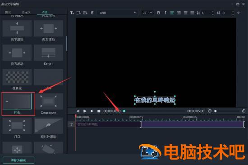Select the 门口 animation thumbnail
248x165 pixels.
pyautogui.click(x=17, y=125)
